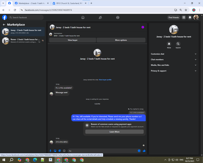Click Learn More on scam warning
This screenshot has width=203, height=163.
[x=114, y=132]
